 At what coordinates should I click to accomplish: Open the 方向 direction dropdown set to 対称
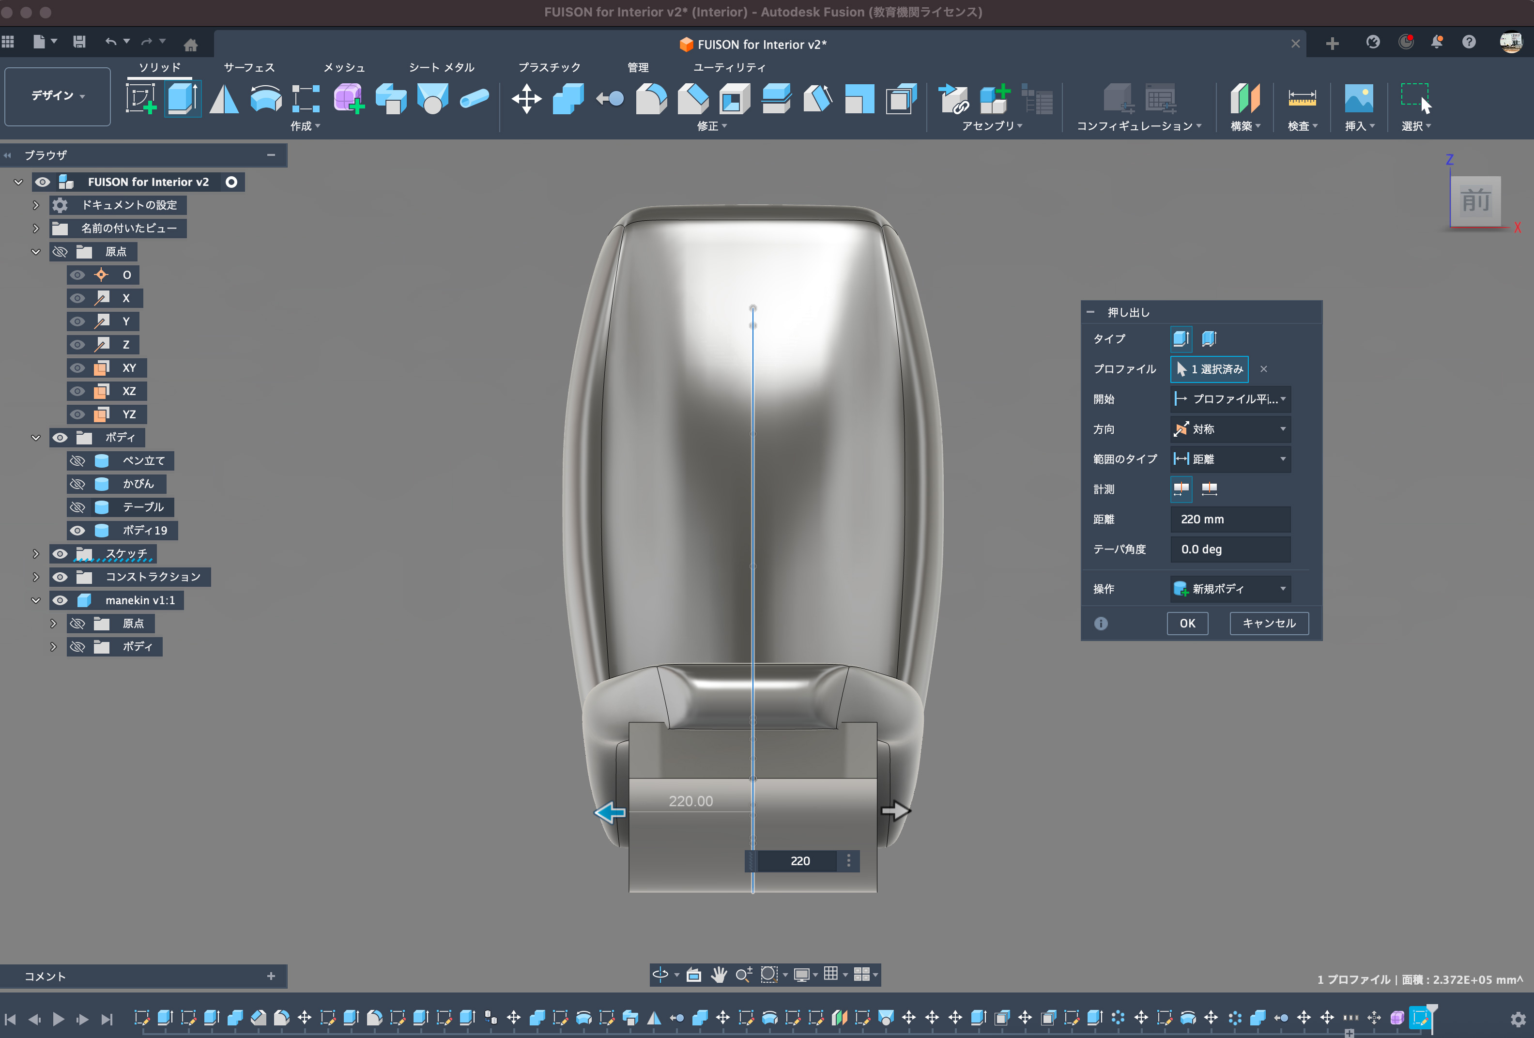pos(1230,429)
